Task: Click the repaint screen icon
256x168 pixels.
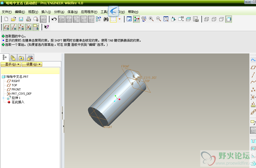Action: click(x=129, y=19)
